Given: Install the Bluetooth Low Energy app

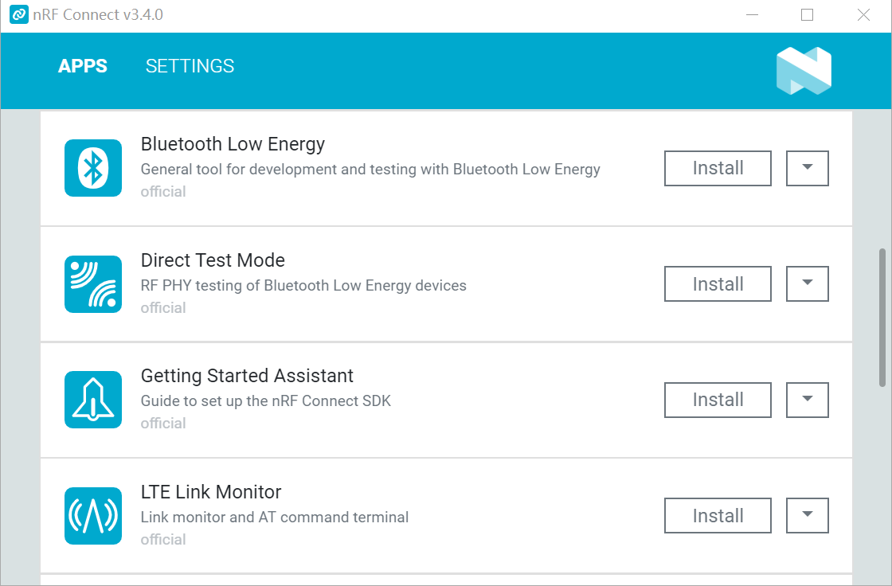Looking at the screenshot, I should pyautogui.click(x=718, y=168).
